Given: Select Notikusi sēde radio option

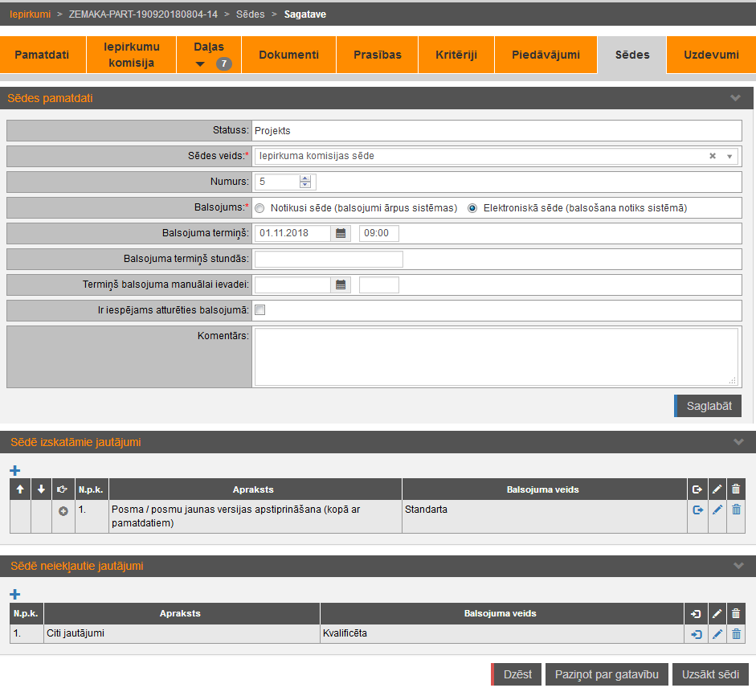Looking at the screenshot, I should (x=259, y=208).
